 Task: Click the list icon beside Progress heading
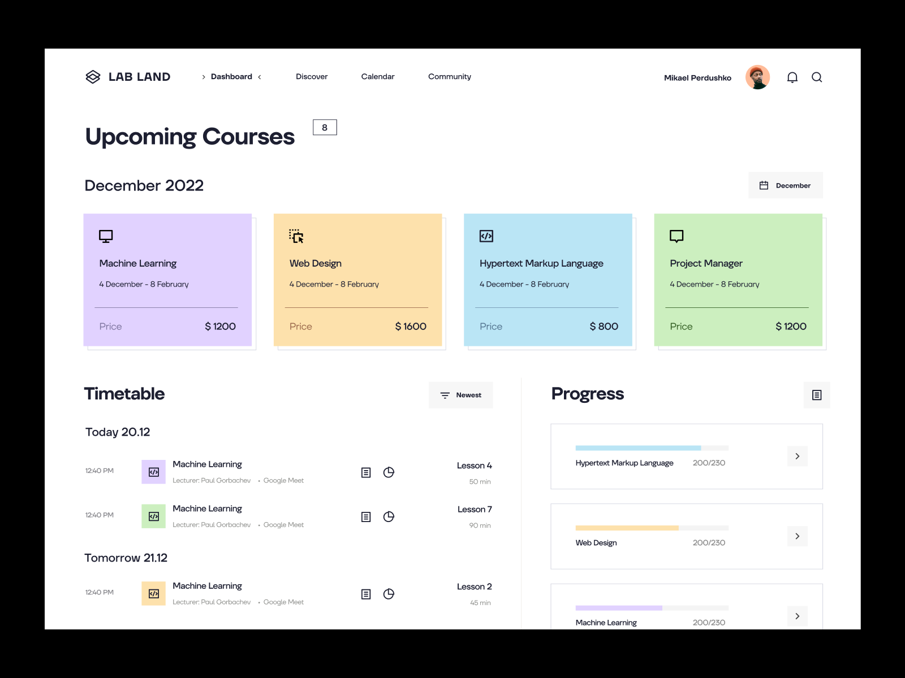point(816,395)
